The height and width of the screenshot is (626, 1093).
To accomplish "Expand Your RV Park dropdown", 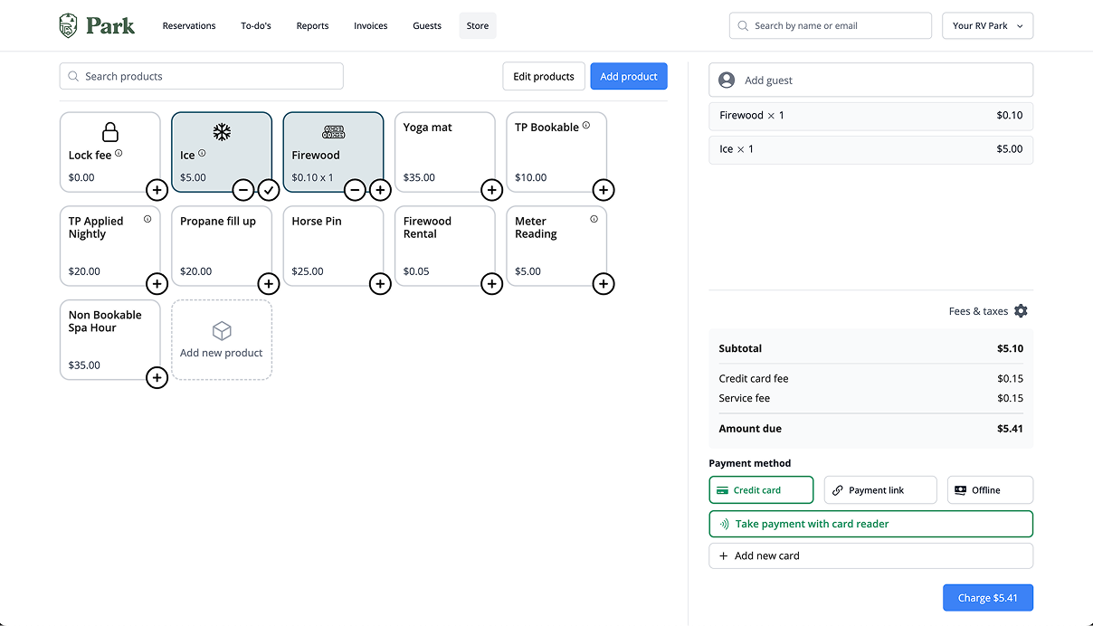I will [x=987, y=26].
